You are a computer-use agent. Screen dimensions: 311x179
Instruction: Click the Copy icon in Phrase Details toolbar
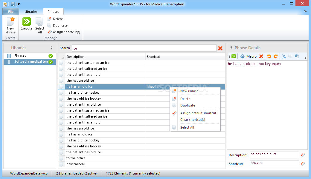[290, 56]
